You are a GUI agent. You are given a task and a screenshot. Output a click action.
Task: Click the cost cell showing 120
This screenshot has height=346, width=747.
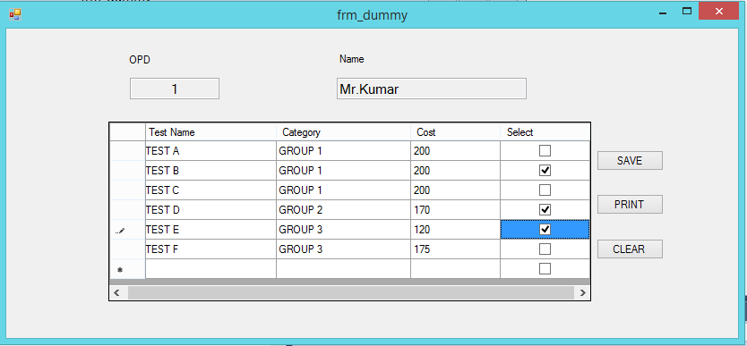coord(455,230)
